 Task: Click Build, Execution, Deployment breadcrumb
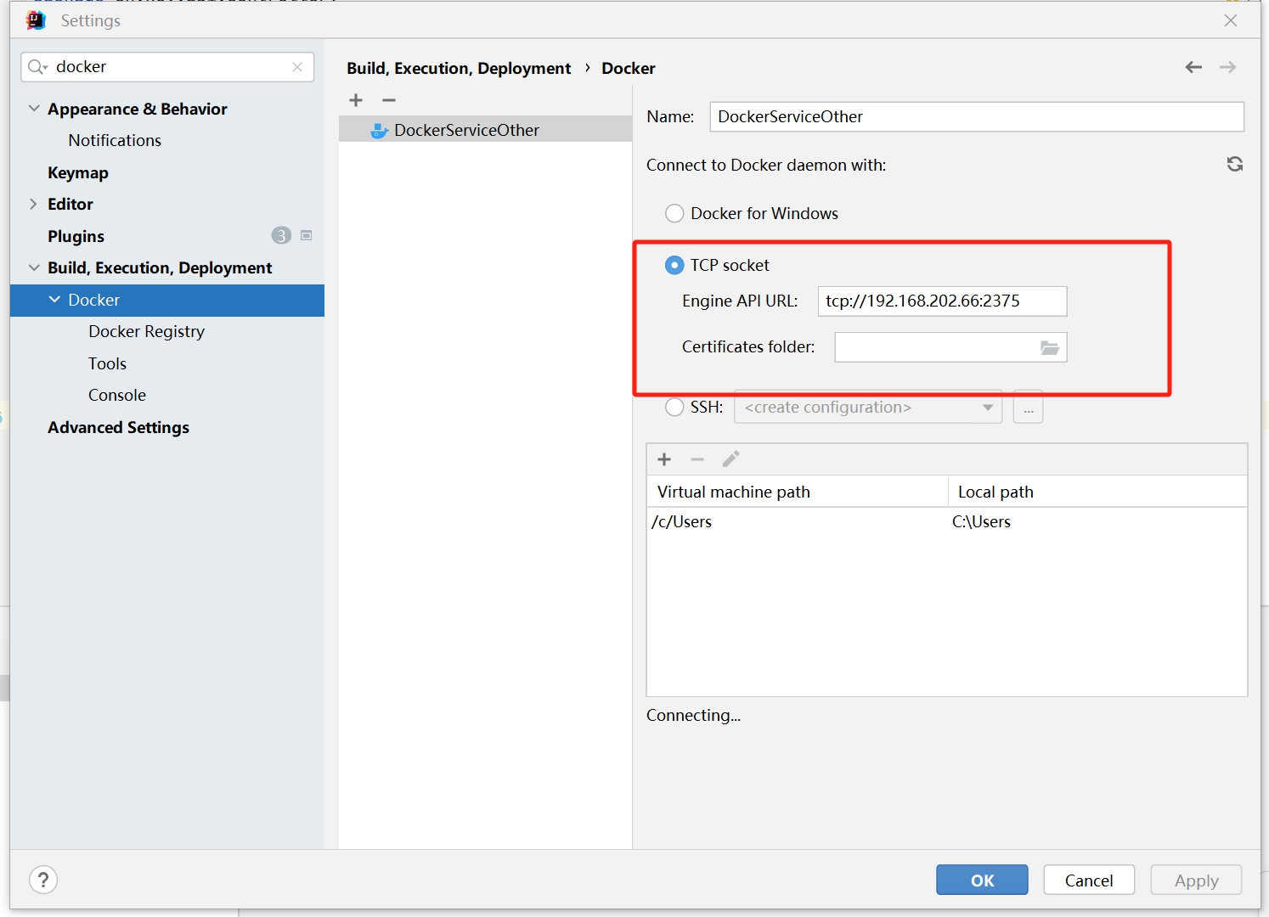459,68
